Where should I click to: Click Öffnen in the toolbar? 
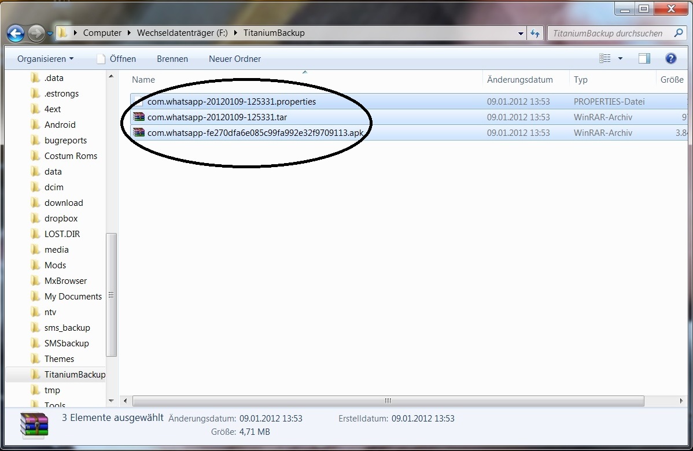[117, 59]
